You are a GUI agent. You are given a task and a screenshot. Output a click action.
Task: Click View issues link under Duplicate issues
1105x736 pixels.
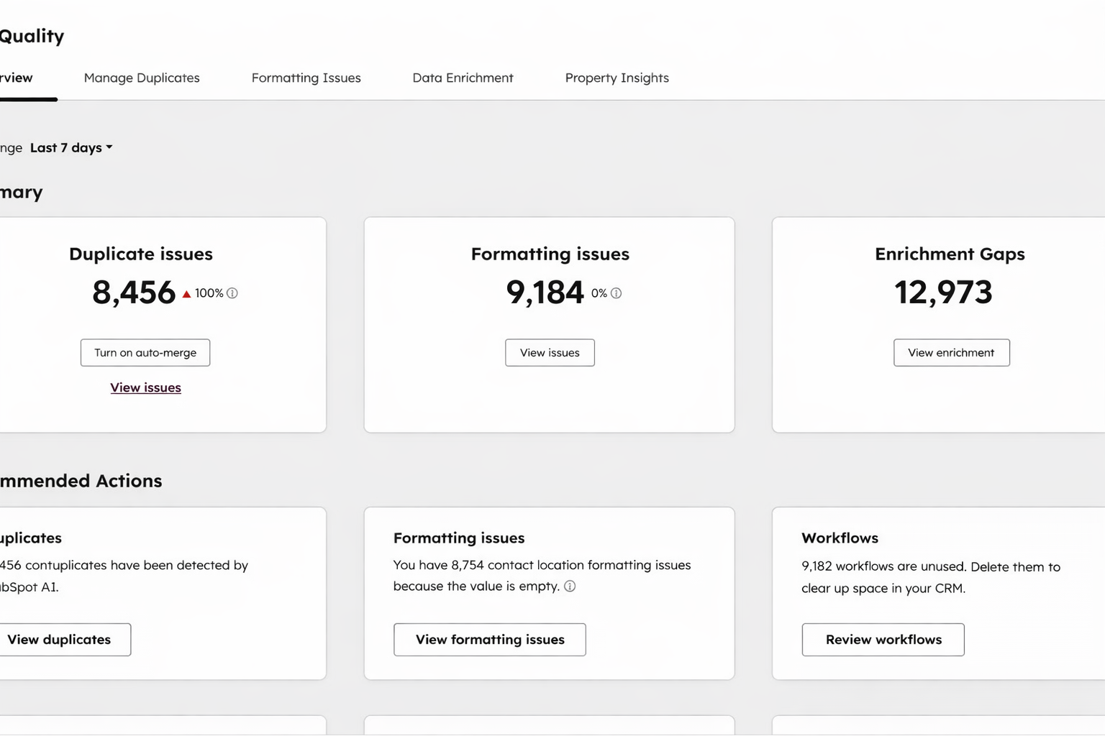145,387
